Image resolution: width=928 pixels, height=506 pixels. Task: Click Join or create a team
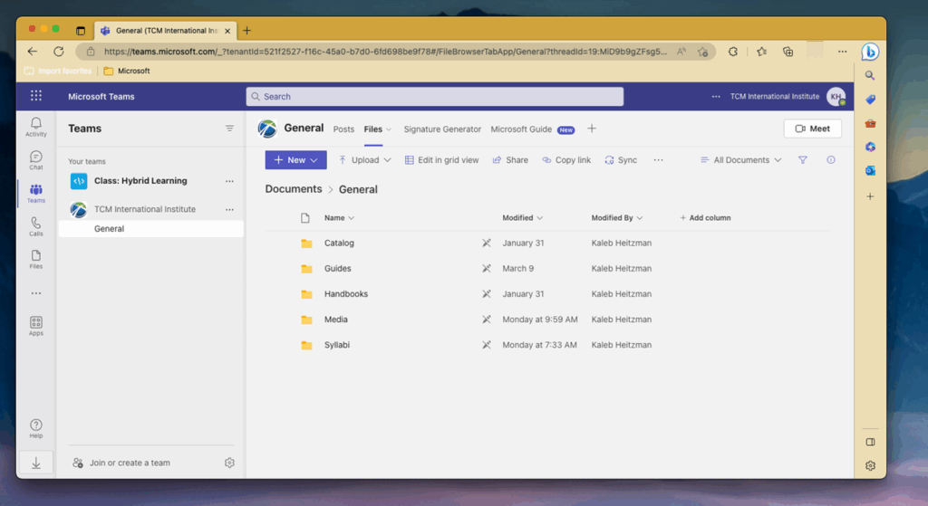click(x=129, y=463)
